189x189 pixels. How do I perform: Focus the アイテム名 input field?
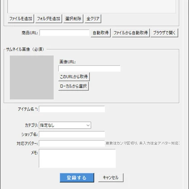(x=72, y=109)
